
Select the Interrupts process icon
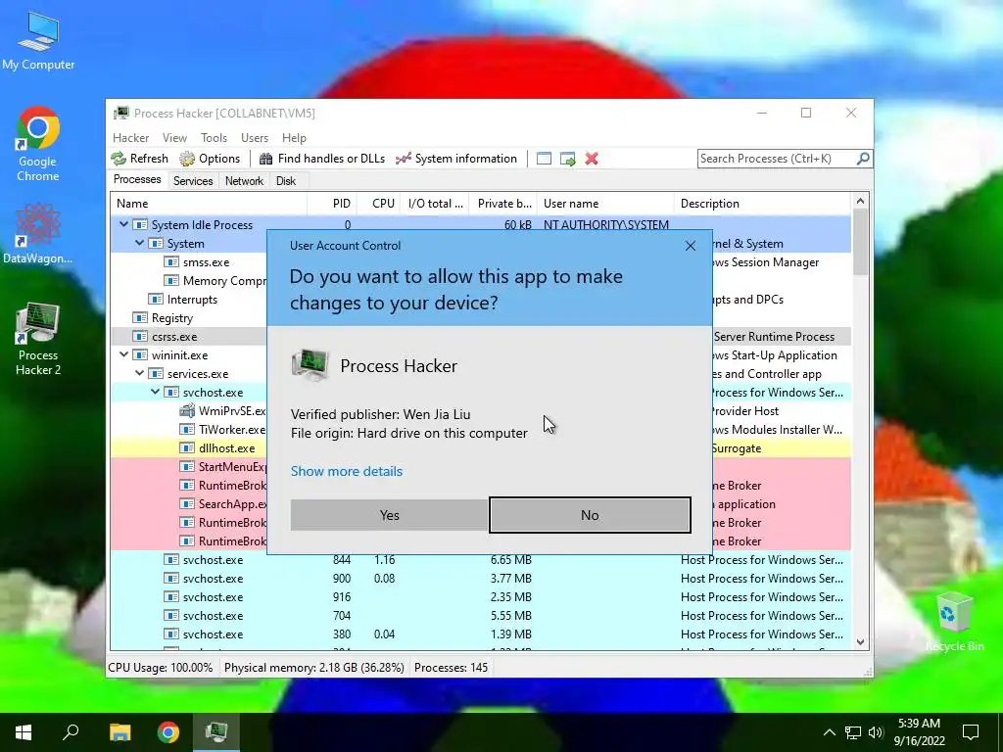[156, 300]
